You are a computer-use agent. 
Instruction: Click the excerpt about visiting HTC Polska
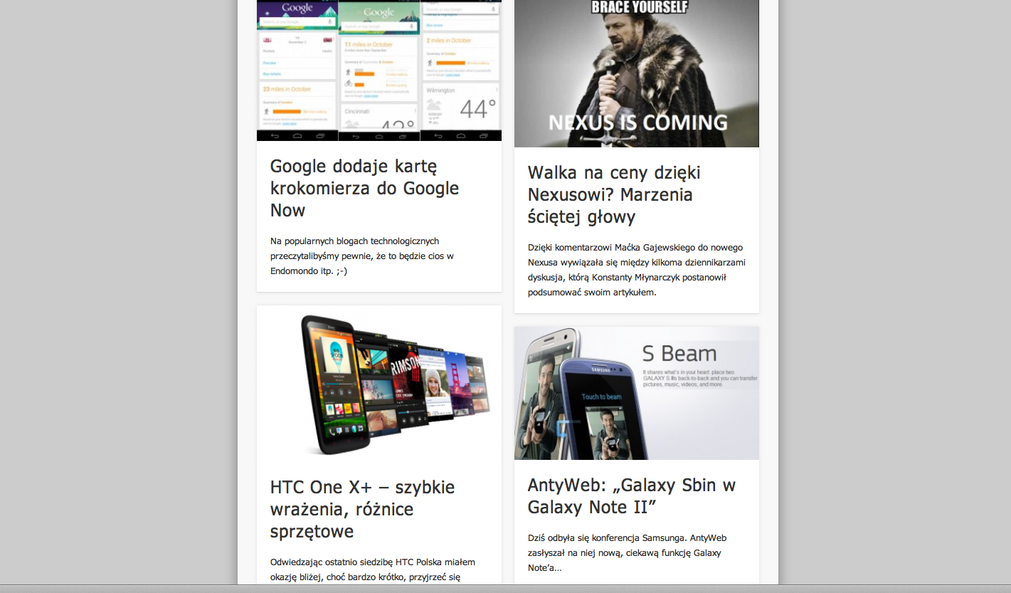coord(372,569)
